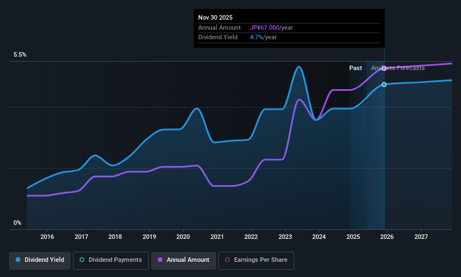The height and width of the screenshot is (277, 461).
Task: Click the tooltip's Annual Amount label
Action: [220, 27]
